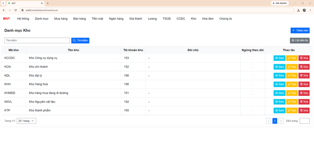Delete the KHMDD warehouse row

[304, 93]
